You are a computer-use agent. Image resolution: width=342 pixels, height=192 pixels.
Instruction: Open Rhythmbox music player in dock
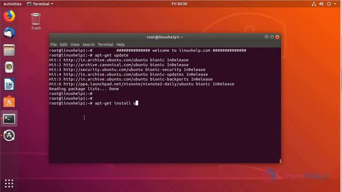(9, 67)
